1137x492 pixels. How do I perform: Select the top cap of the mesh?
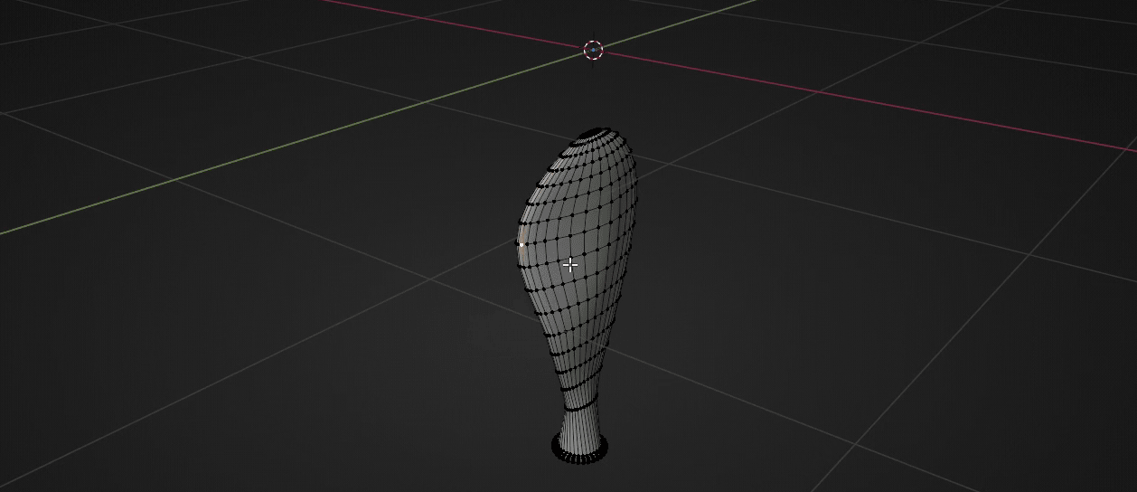[594, 135]
